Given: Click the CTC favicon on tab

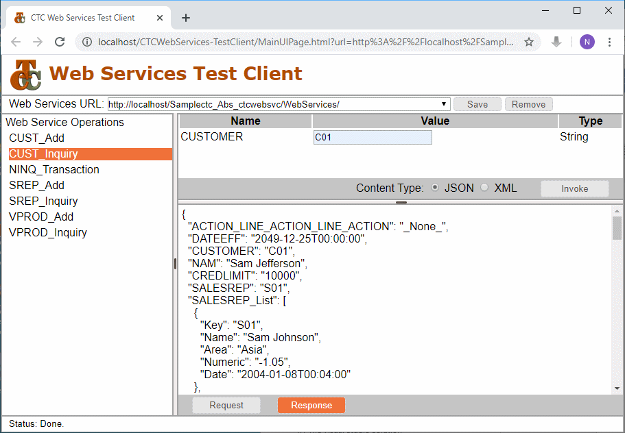Looking at the screenshot, I should pos(19,18).
